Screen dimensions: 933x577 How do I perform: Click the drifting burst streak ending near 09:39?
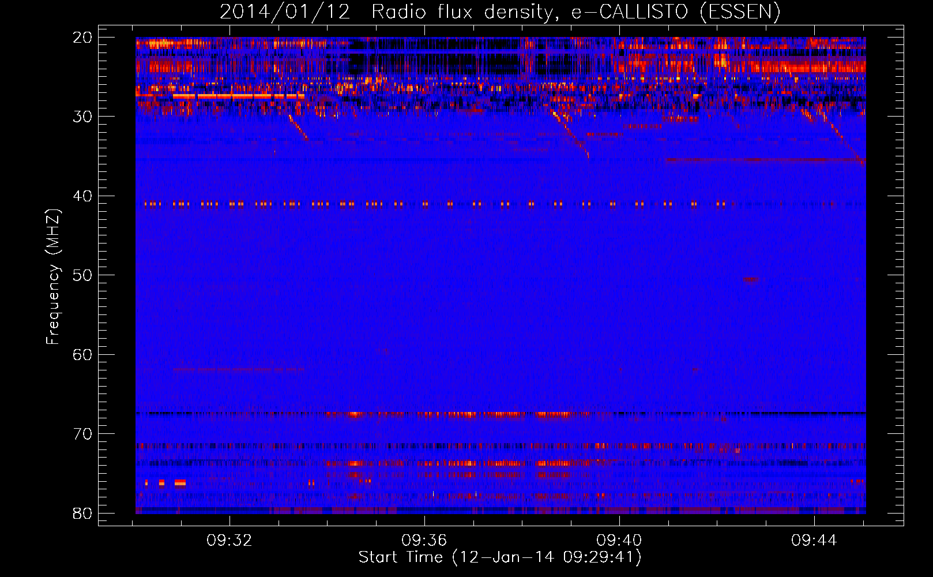coord(570,134)
